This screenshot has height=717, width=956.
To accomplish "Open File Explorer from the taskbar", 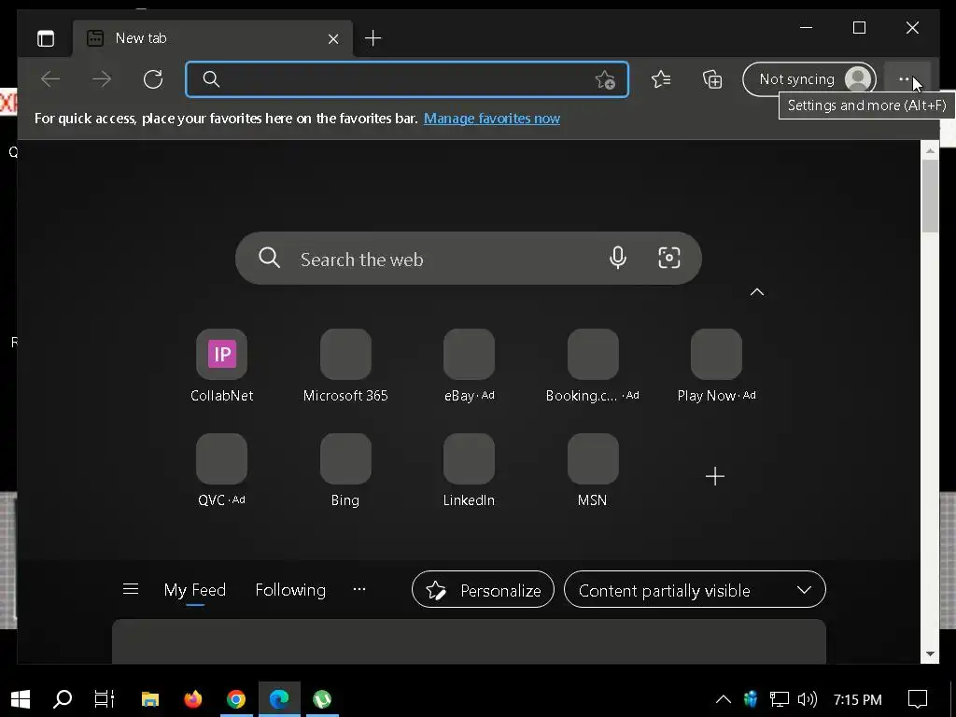I will [x=150, y=698].
